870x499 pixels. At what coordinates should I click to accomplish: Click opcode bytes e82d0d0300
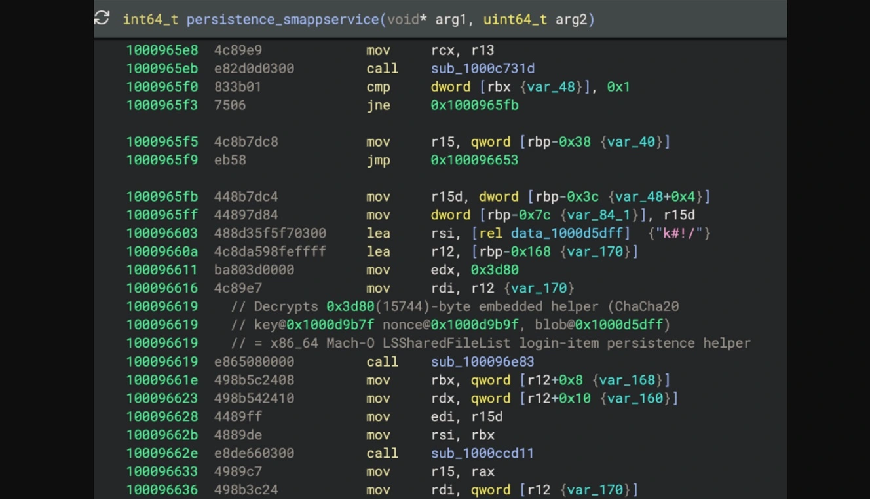pyautogui.click(x=254, y=69)
